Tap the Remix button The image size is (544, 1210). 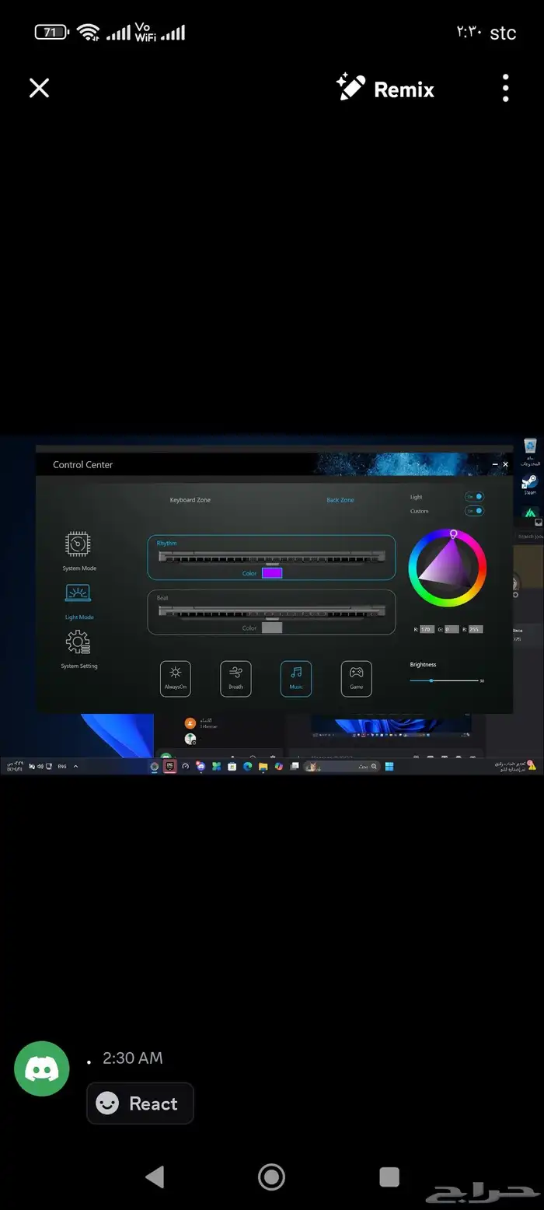[385, 89]
